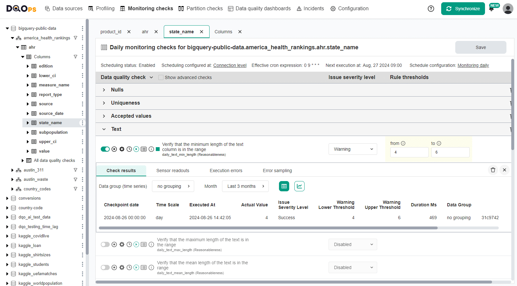Image resolution: width=517 pixels, height=286 pixels.
Task: Open filter icon next to america_health_rankings
Action: tap(76, 38)
